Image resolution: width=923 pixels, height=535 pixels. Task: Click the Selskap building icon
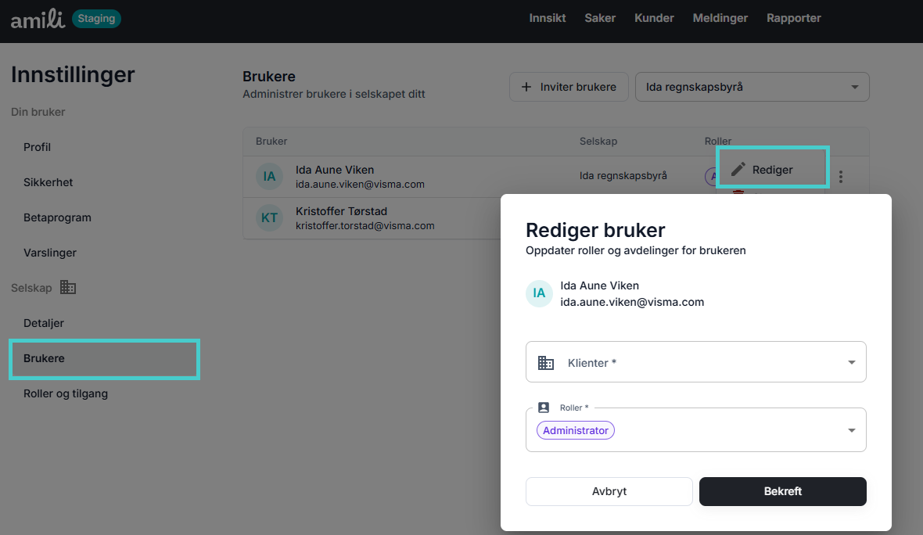tap(68, 287)
